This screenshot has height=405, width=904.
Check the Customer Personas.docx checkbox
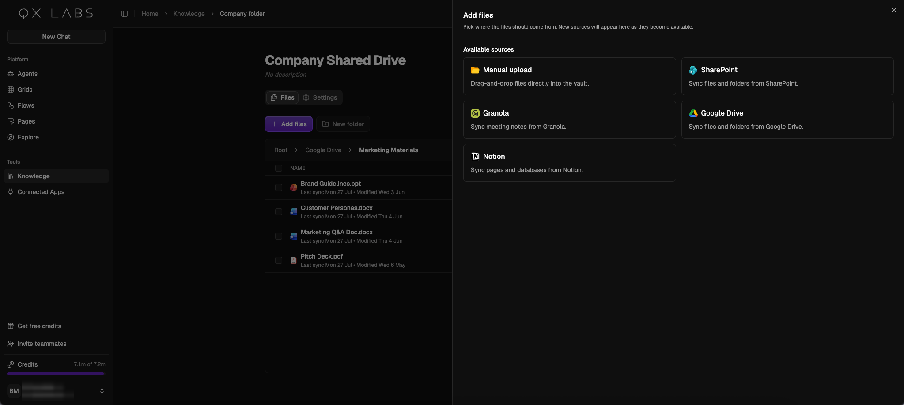tap(279, 212)
